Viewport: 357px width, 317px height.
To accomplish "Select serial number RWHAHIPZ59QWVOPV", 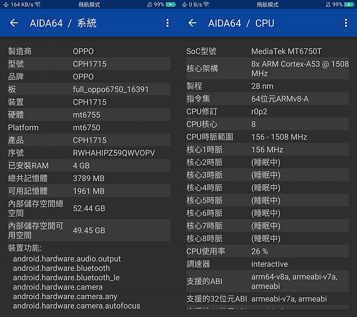I will pyautogui.click(x=114, y=153).
